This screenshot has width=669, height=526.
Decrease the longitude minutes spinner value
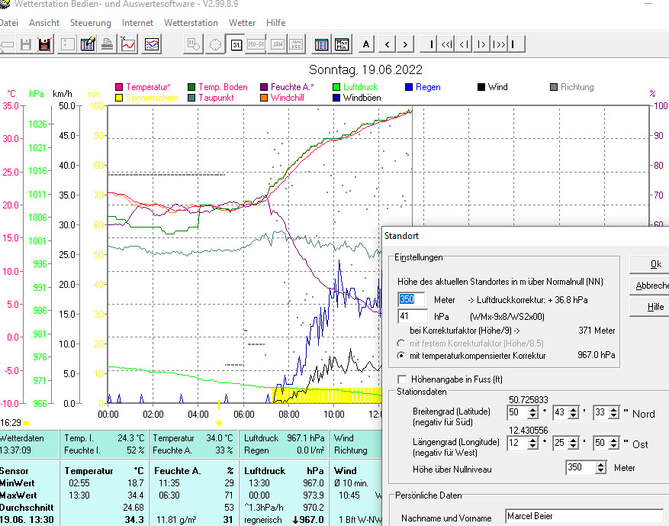point(574,447)
